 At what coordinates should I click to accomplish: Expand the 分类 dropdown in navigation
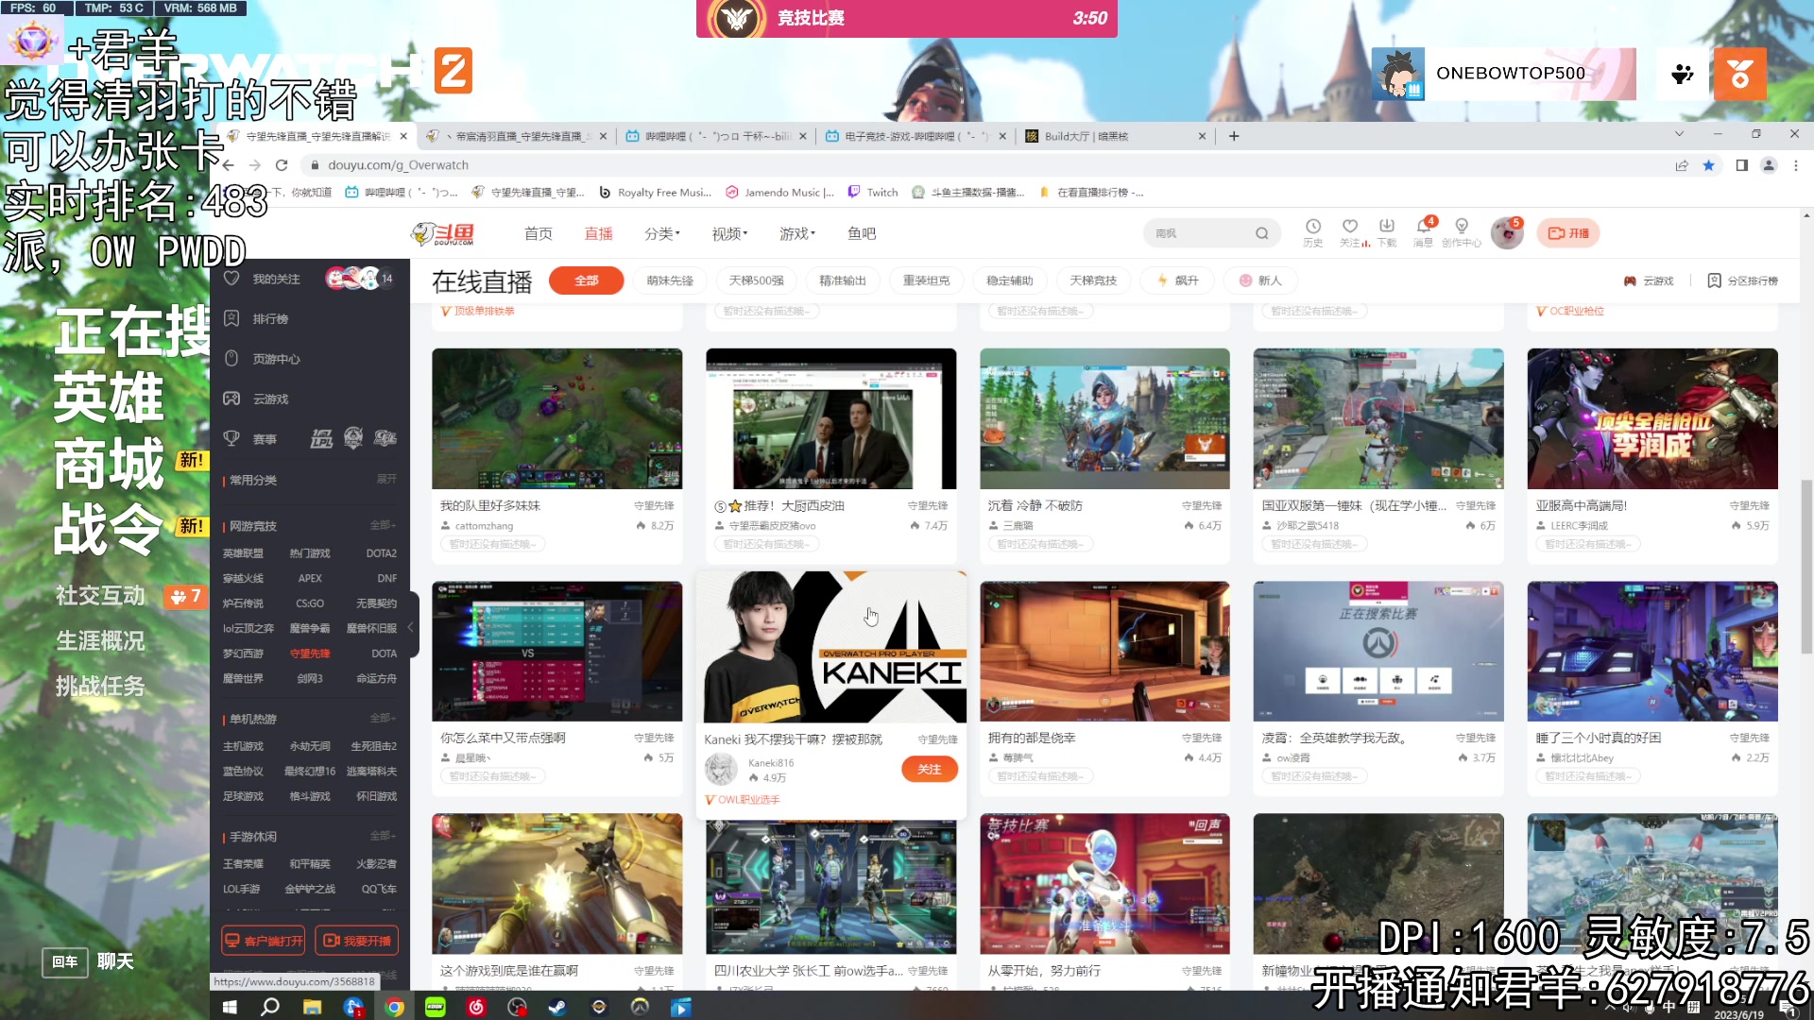(661, 233)
